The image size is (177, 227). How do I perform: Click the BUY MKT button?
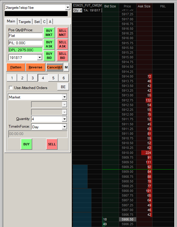[49, 33]
